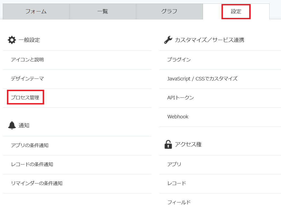This screenshot has height=211, width=281.
Task: Open アプリ access permissions
Action: pyautogui.click(x=174, y=164)
